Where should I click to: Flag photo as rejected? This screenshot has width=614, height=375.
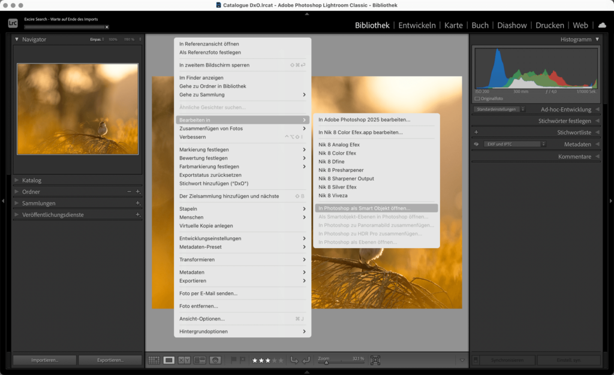pyautogui.click(x=243, y=360)
